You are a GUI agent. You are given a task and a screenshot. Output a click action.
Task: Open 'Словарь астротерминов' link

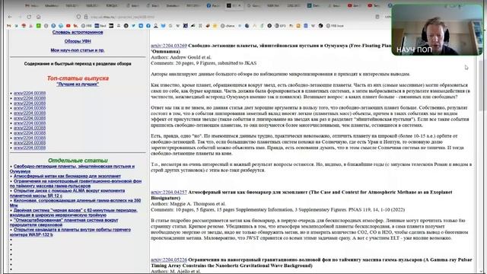coord(78,32)
